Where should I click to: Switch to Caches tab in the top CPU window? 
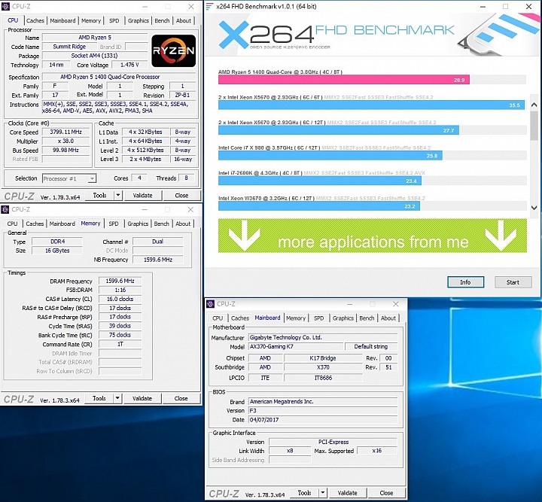(35, 21)
